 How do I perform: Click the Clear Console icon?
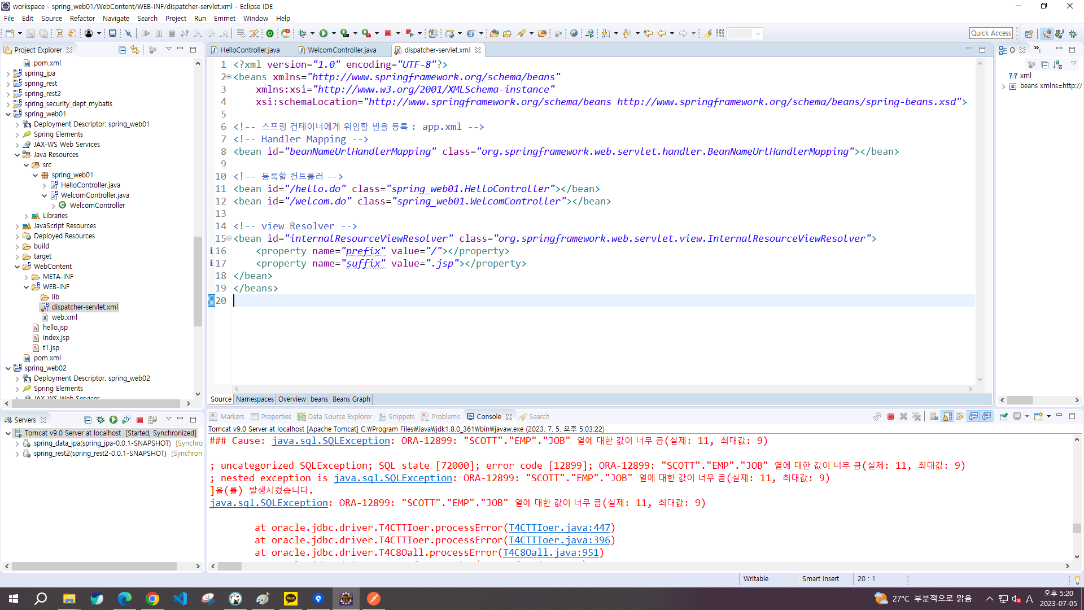pyautogui.click(x=934, y=417)
